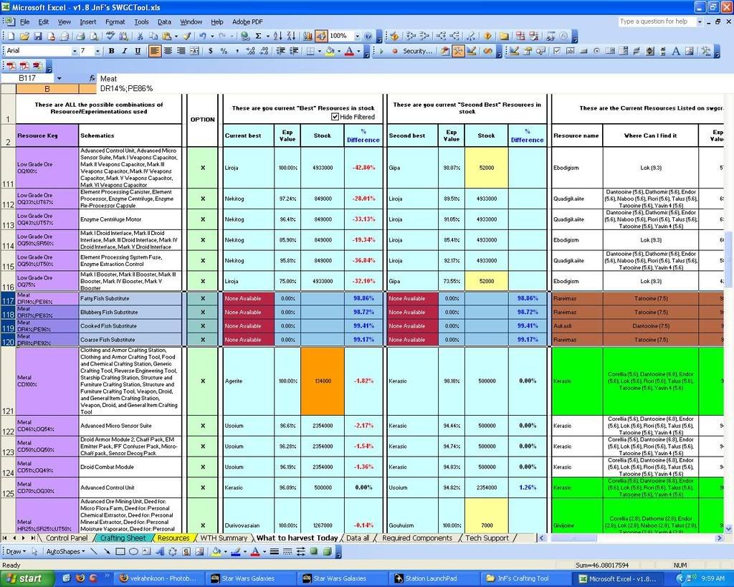
Task: Insert a Check Box control from toolbox
Action: tap(557, 51)
